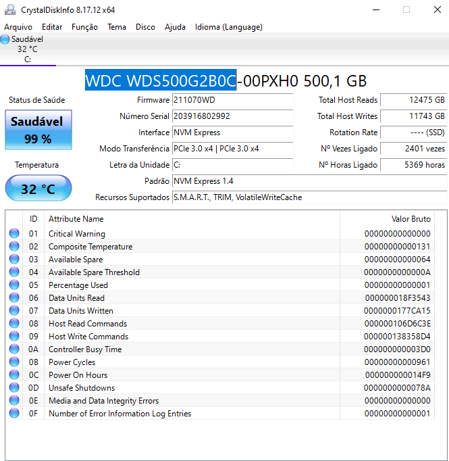Click raw value 000000018F3543
This screenshot has width=449, height=461.
coord(398,298)
